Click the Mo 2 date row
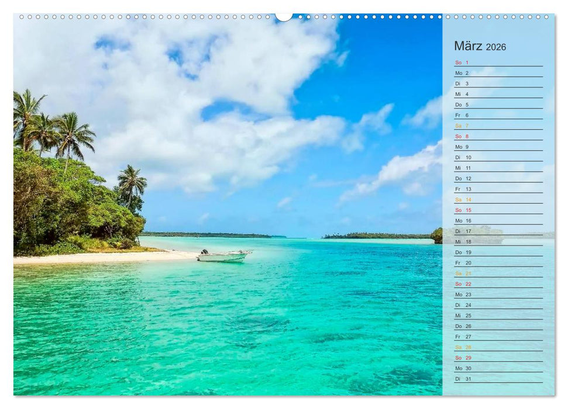This screenshot has height=409, width=568. 462,72
